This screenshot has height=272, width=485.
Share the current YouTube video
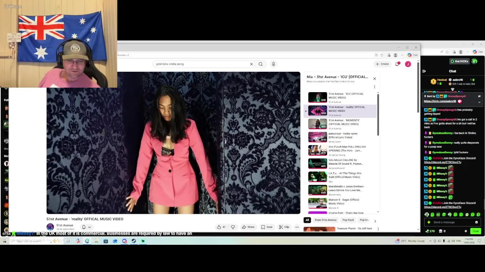tap(249, 227)
